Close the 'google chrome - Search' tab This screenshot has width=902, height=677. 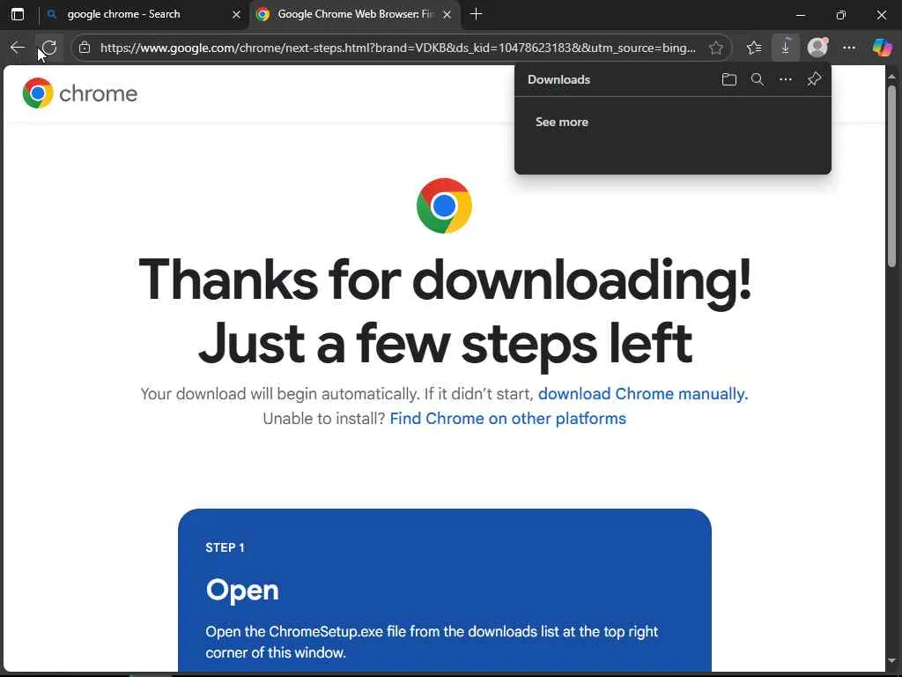click(x=236, y=14)
